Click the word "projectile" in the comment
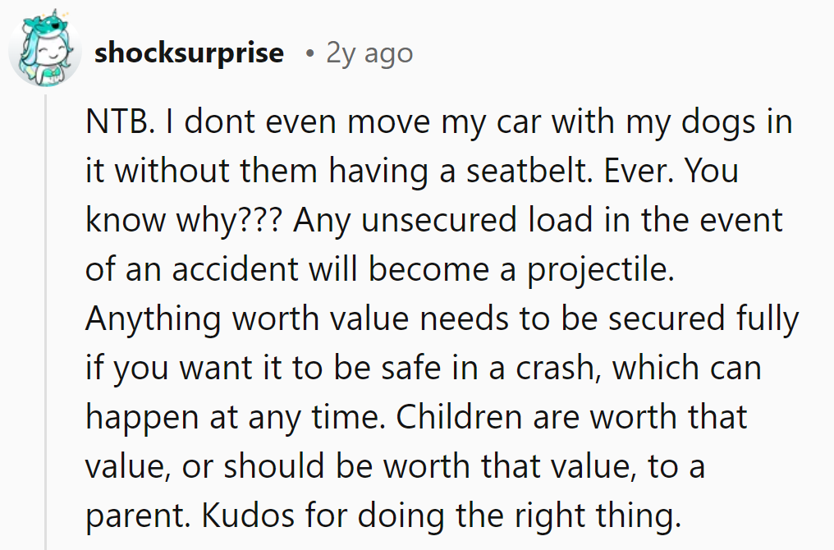This screenshot has height=550, width=834. [x=602, y=270]
